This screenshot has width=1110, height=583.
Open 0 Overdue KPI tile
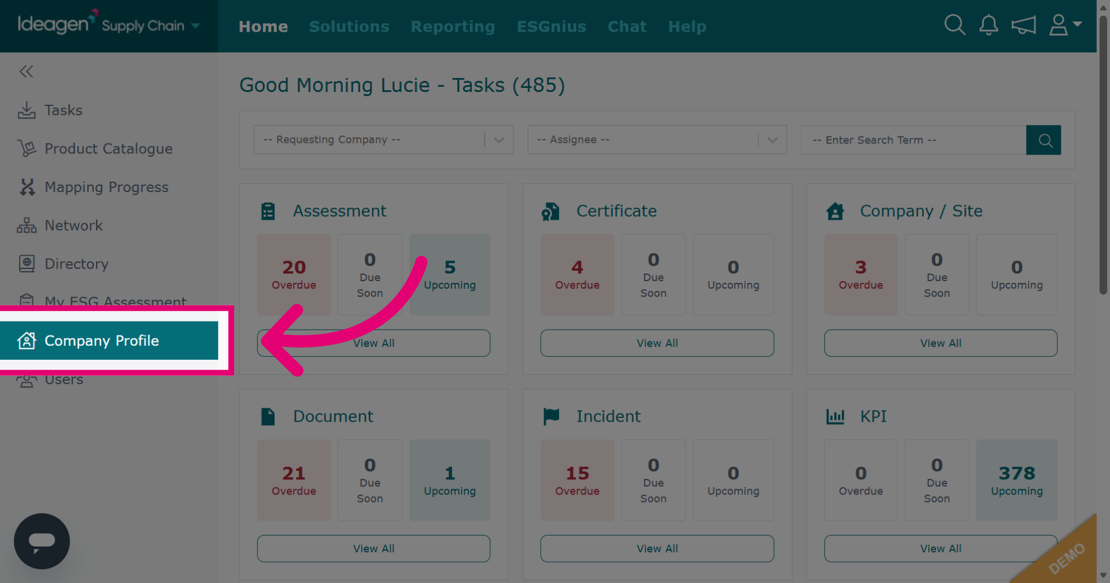pos(861,480)
